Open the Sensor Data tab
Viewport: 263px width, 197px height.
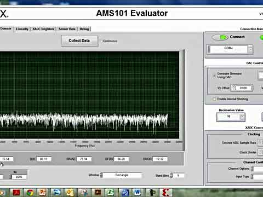(67, 29)
